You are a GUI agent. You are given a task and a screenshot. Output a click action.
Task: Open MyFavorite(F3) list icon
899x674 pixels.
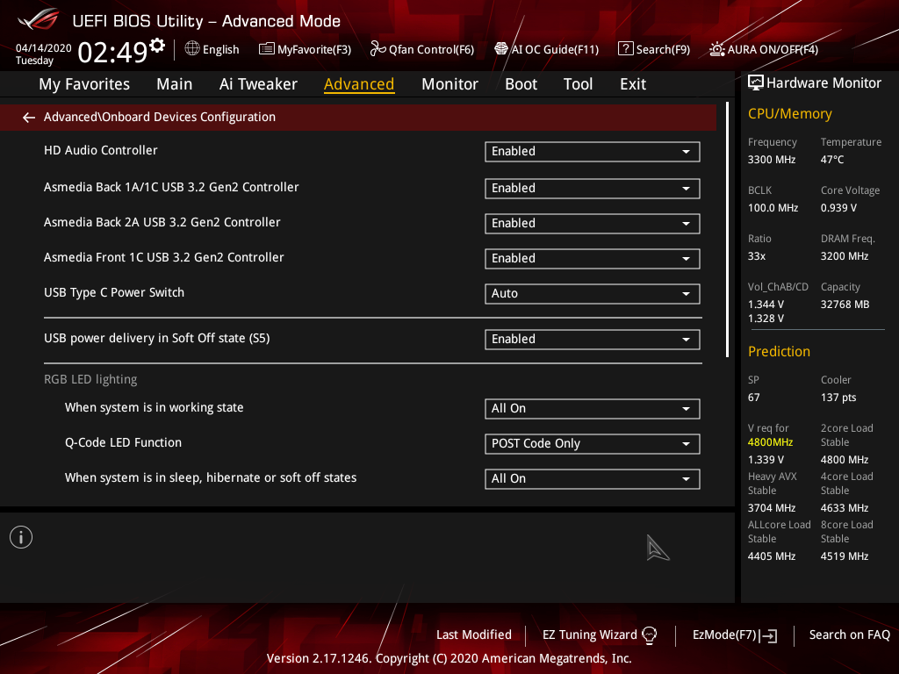pyautogui.click(x=267, y=49)
